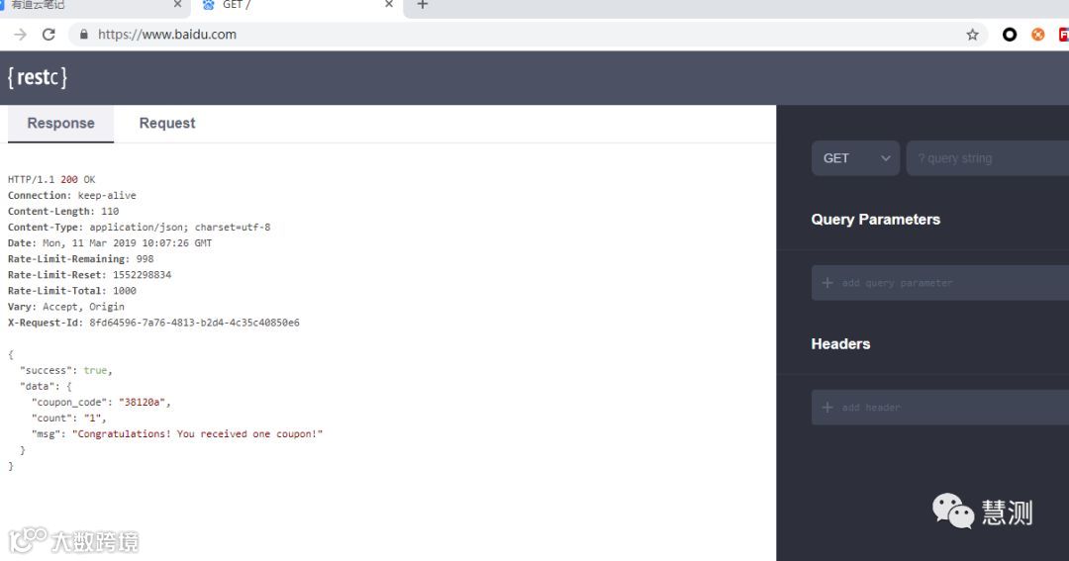Image resolution: width=1069 pixels, height=561 pixels.
Task: Click the restc logo
Action: tap(38, 77)
